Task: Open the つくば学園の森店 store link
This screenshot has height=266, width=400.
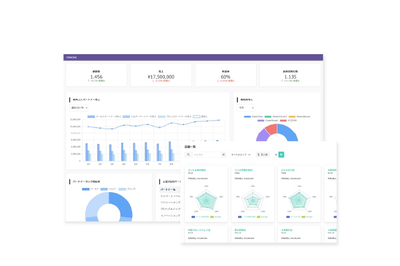Action: pyautogui.click(x=243, y=170)
